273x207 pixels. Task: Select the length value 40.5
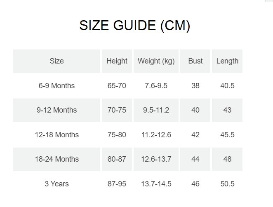pos(227,86)
